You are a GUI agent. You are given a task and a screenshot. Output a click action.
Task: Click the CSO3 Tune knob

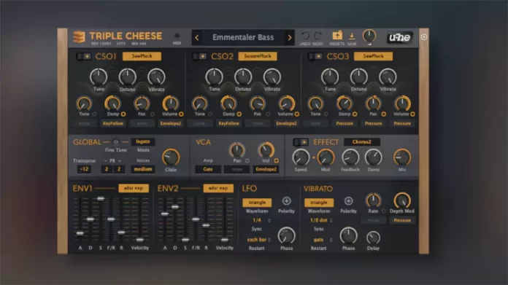330,77
